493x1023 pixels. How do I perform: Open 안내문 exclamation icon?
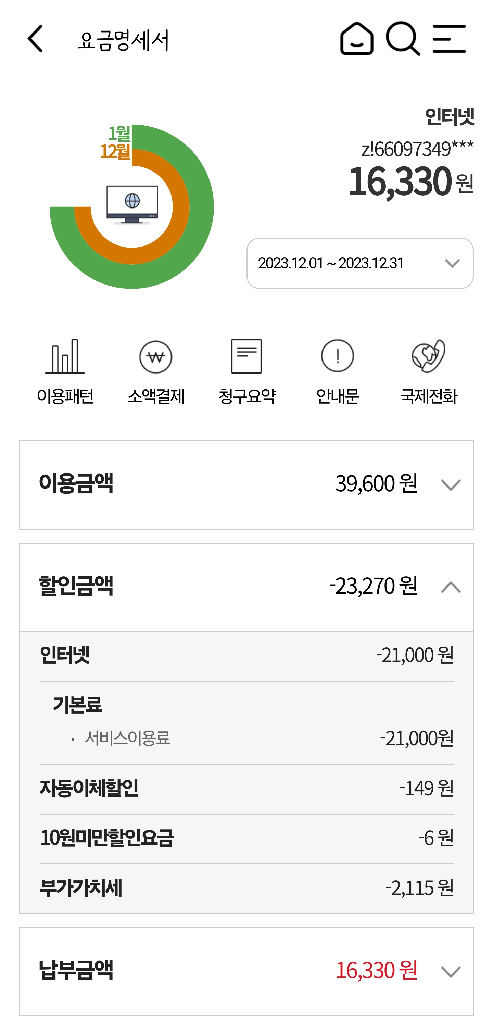click(337, 356)
